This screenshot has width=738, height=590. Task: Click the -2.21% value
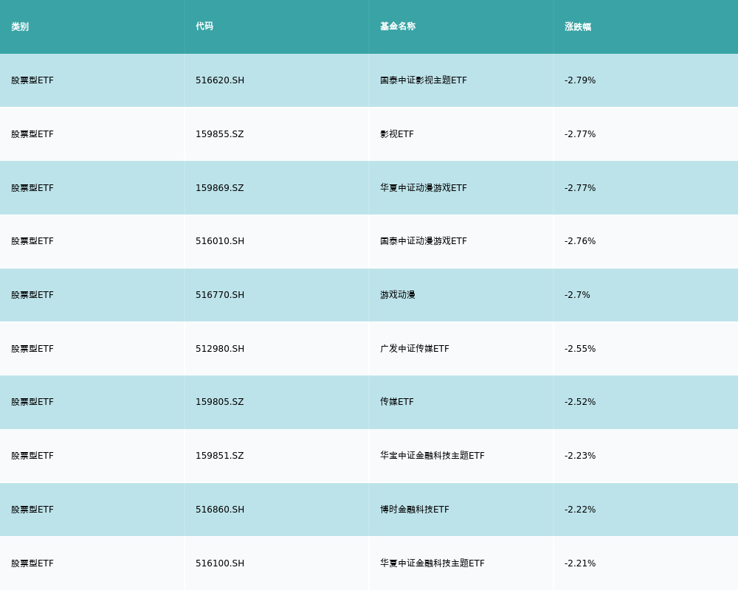click(x=580, y=563)
